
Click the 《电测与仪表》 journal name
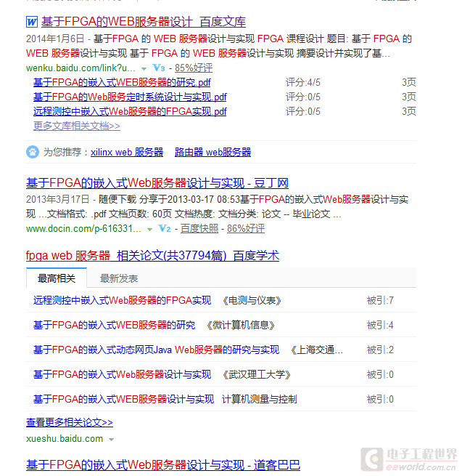[x=252, y=301]
